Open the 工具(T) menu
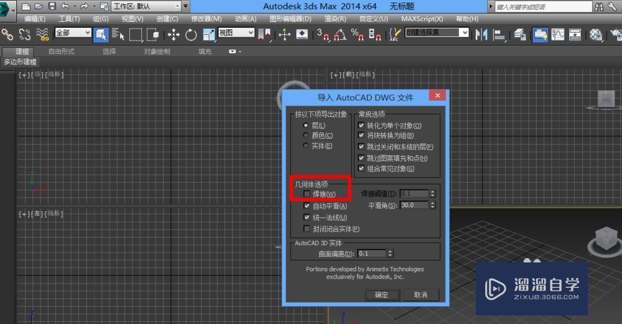 click(x=69, y=19)
